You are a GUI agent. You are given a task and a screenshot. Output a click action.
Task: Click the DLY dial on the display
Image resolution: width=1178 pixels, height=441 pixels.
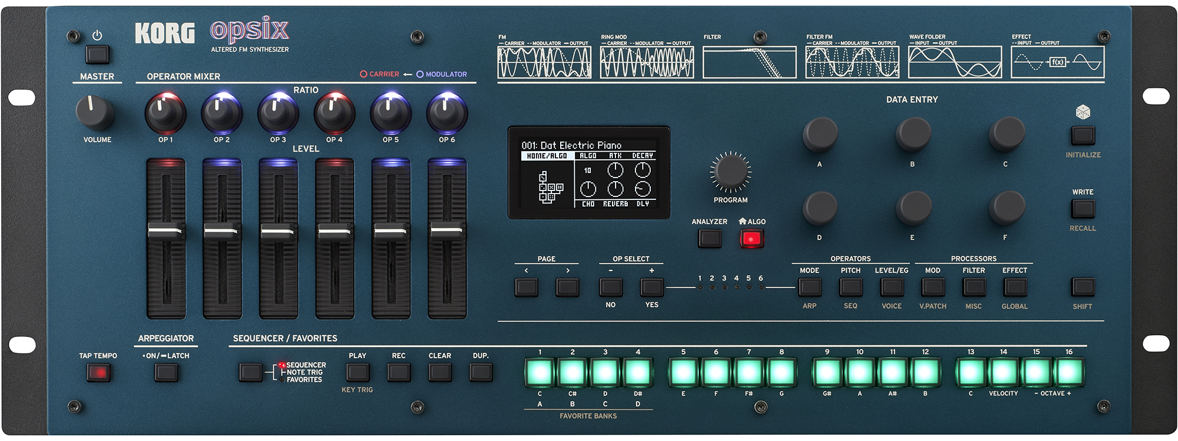pyautogui.click(x=642, y=189)
